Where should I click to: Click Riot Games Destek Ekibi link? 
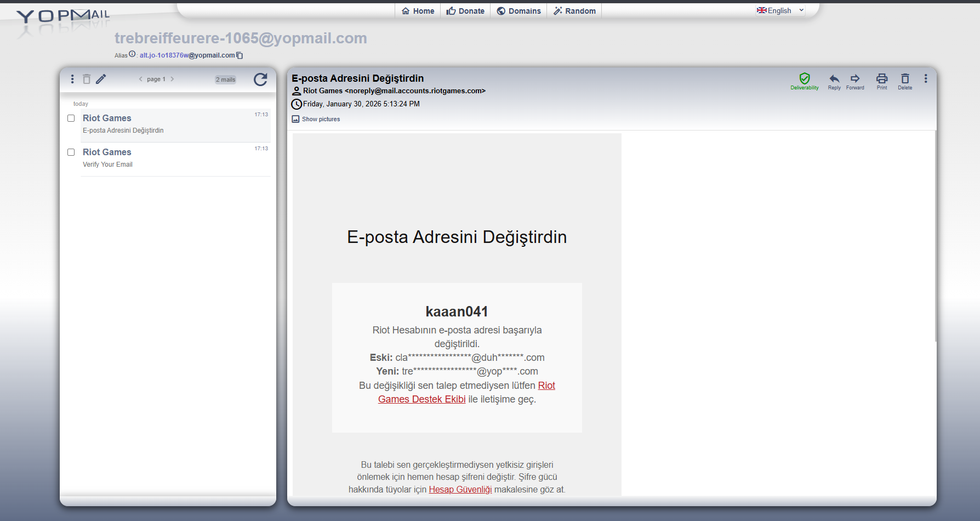(466, 392)
